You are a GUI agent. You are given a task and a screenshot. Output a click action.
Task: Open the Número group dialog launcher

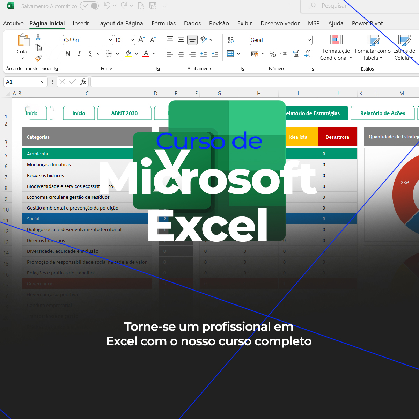point(313,69)
